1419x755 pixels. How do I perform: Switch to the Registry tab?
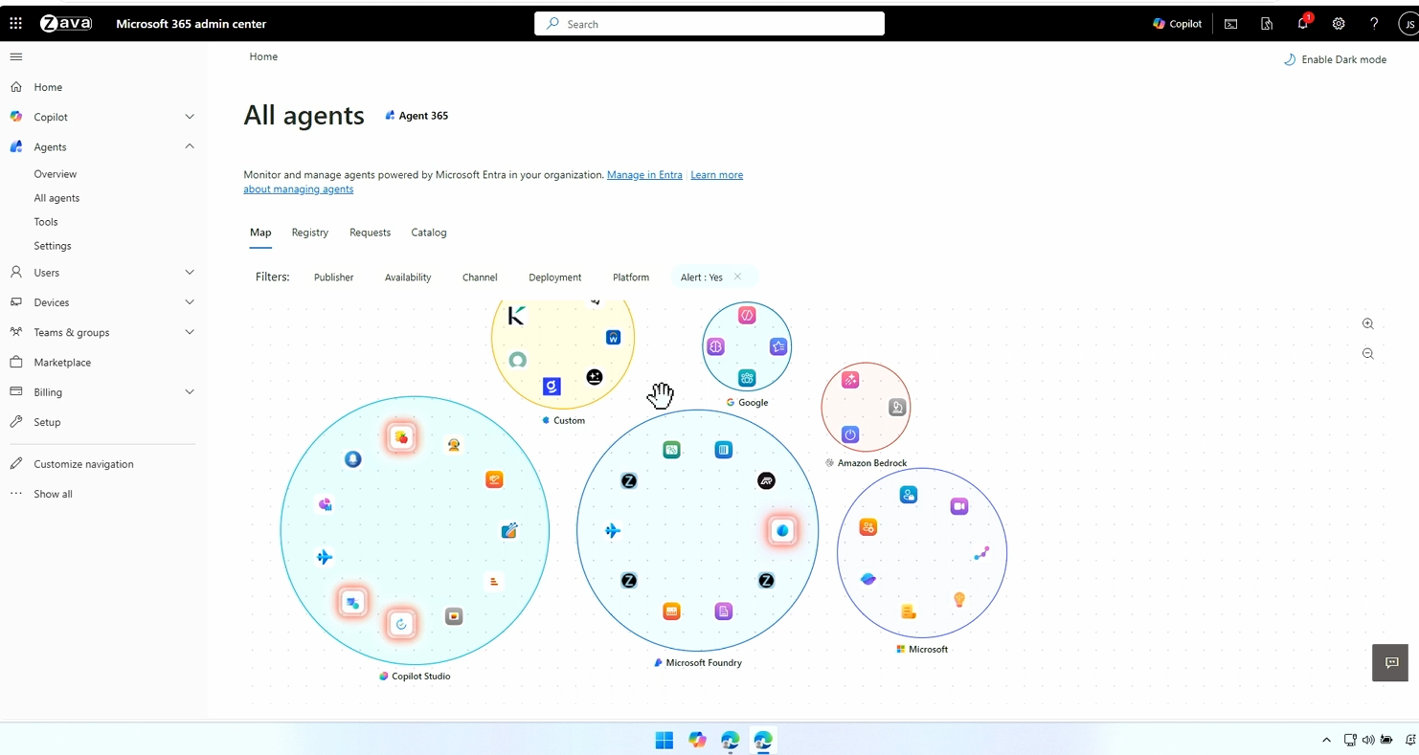309,233
